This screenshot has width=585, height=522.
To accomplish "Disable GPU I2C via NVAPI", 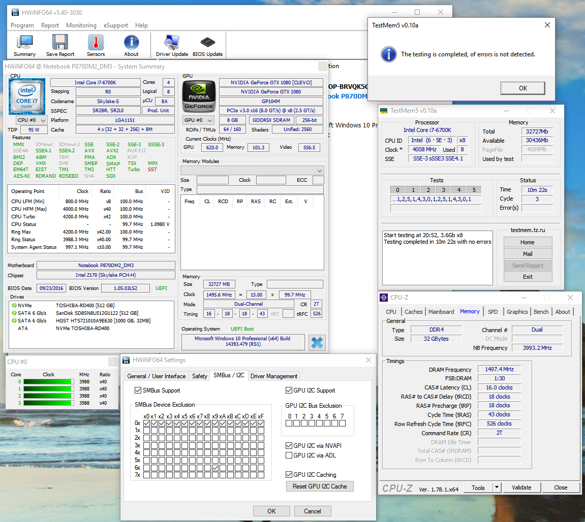I will (x=289, y=445).
